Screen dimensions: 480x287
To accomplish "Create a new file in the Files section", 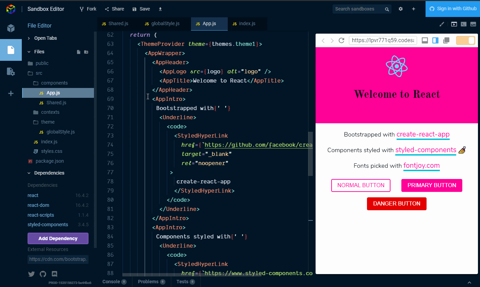I will pos(79,52).
